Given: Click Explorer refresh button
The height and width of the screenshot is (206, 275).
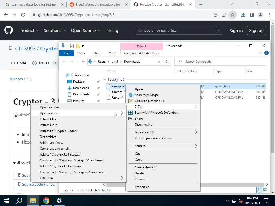Looking at the screenshot, I should click(x=167, y=62).
